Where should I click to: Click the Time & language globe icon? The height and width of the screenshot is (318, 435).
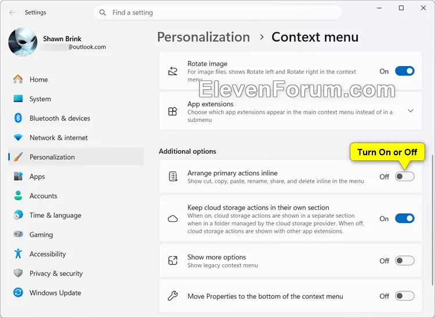click(18, 215)
